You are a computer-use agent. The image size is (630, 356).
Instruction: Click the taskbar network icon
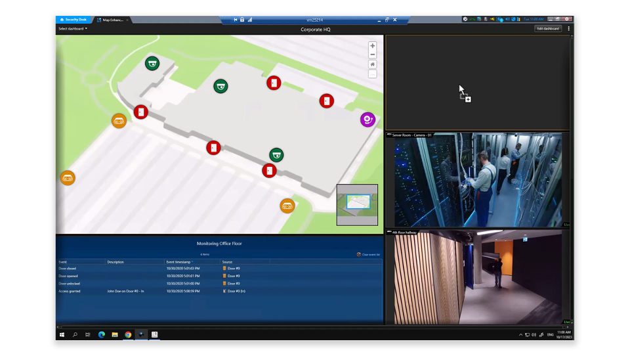tap(527, 335)
